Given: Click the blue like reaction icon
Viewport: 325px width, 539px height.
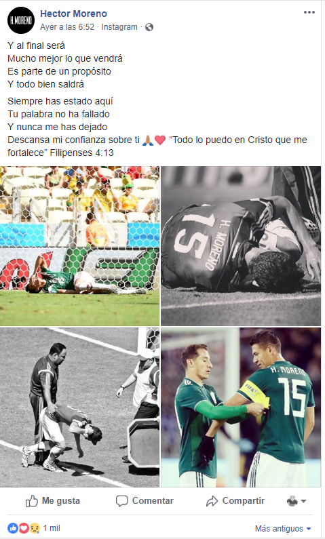Looking at the screenshot, I should 13,528.
